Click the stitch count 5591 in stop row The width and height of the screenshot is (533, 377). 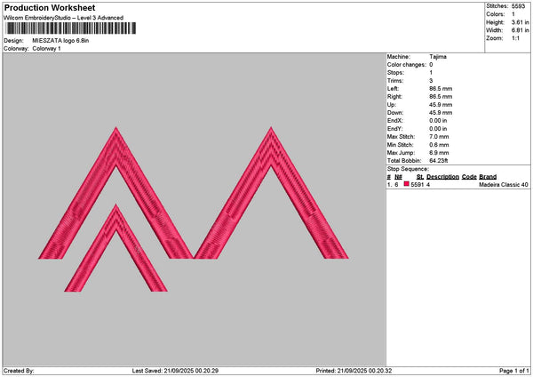(x=418, y=184)
